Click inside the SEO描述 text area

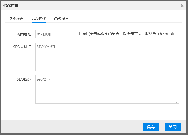[x=107, y=89]
